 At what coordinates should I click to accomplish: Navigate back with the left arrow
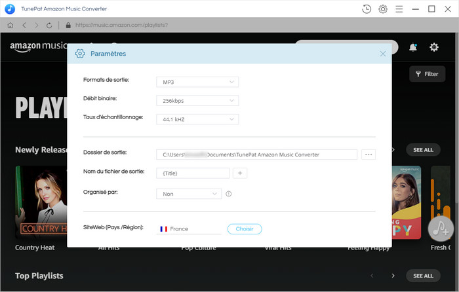point(24,25)
